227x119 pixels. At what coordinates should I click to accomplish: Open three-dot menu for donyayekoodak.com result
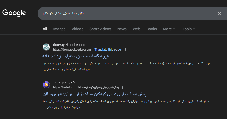click(x=125, y=50)
